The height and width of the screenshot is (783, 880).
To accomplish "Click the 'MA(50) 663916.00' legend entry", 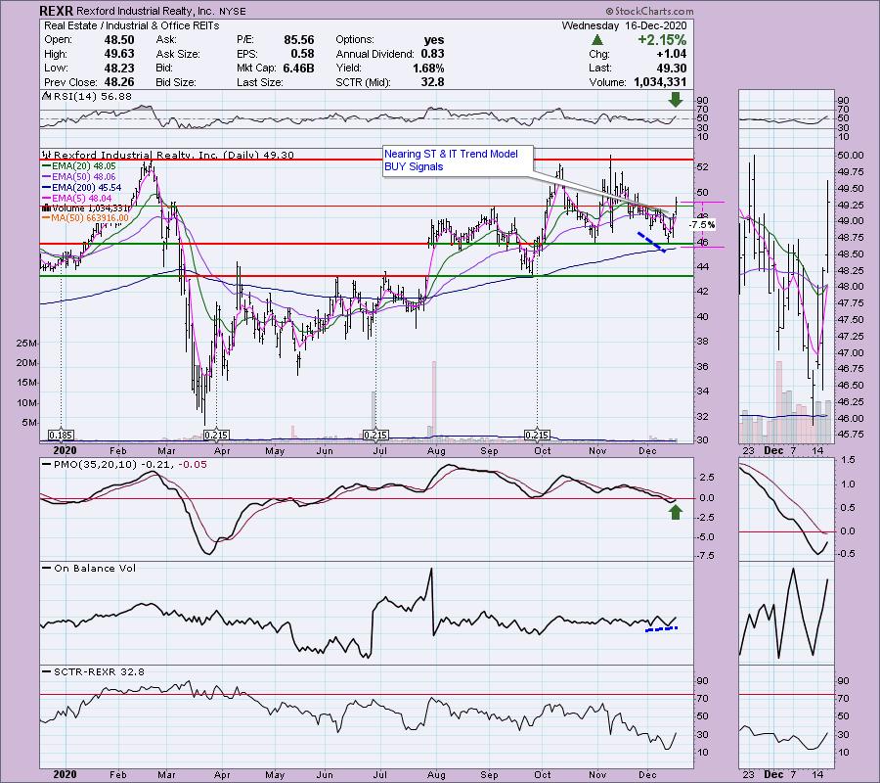I will (90, 218).
